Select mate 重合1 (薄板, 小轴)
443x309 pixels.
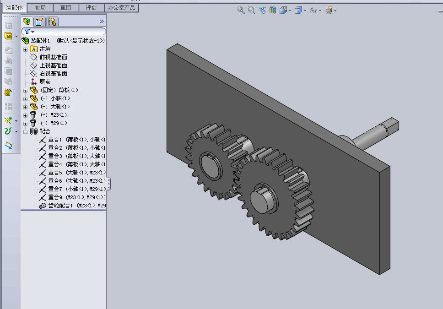72,140
